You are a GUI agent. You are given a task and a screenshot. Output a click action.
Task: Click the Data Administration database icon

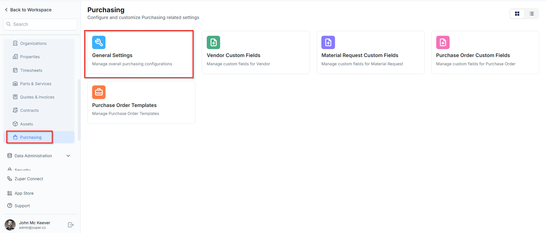(x=10, y=156)
